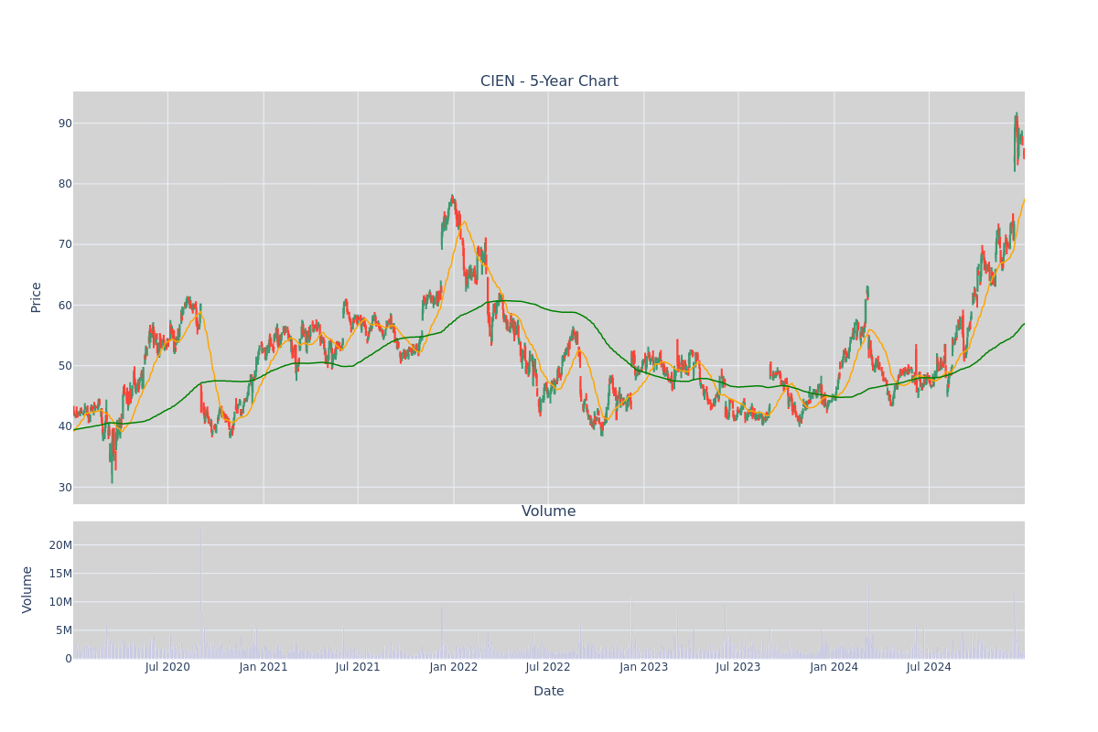Image resolution: width=1098 pixels, height=732 pixels.
Task: Click the price axis value 60
Action: point(65,306)
